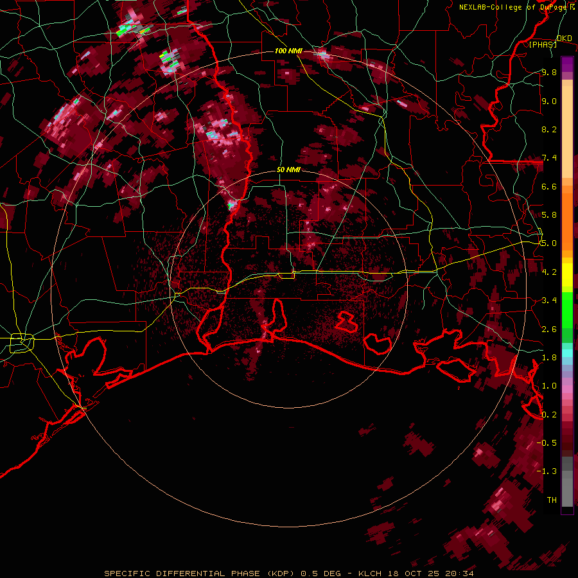Click the 2.6 value on the color scale
The image size is (578, 578).
pyautogui.click(x=549, y=329)
